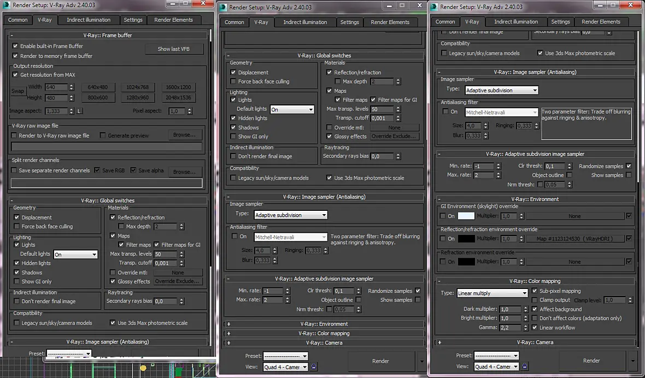Screen dimensions: 645x378
Task: Click 3ds Max icon in right window title
Action: [434, 7]
